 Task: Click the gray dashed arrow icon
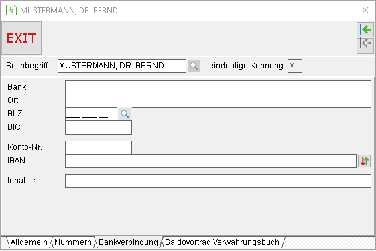coord(365,45)
